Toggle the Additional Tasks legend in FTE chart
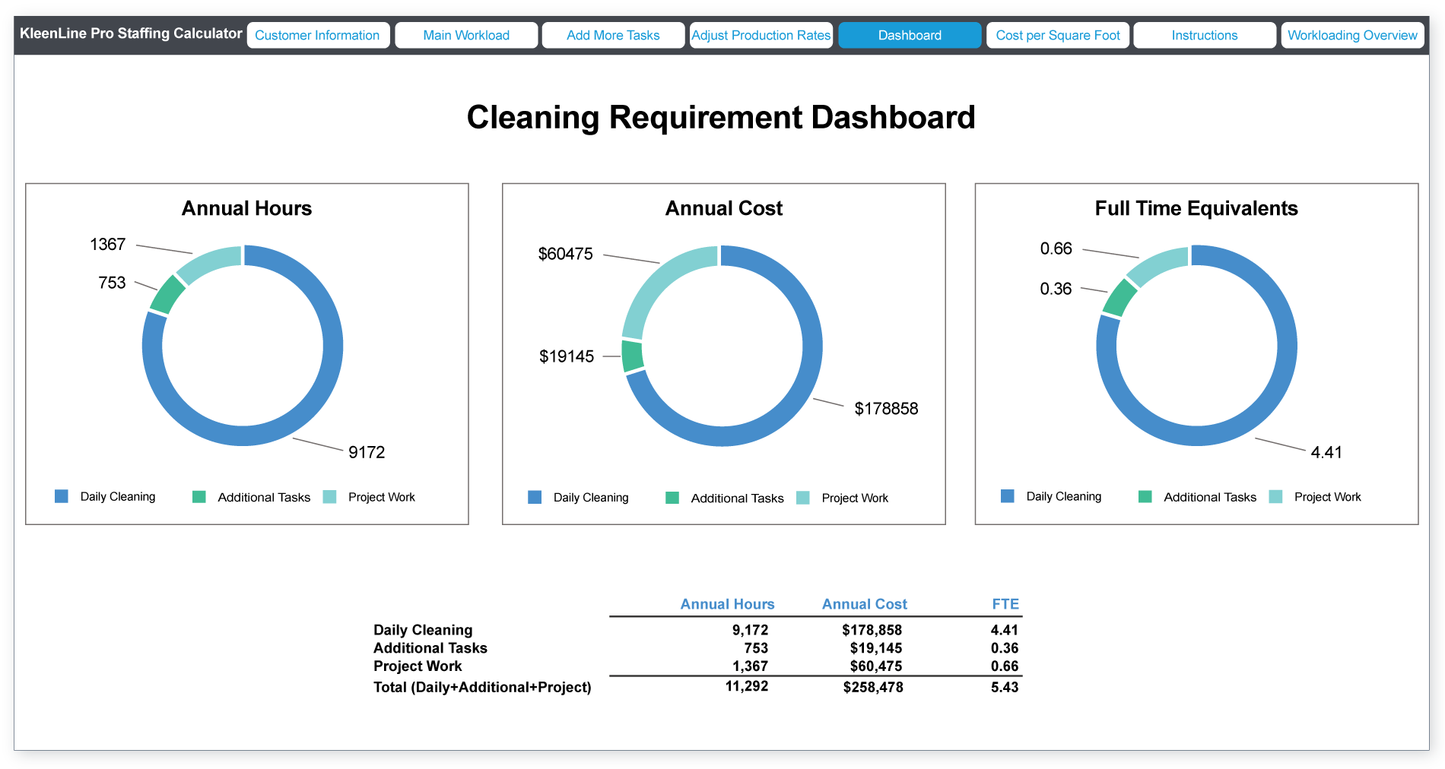1445x769 pixels. 1145,496
